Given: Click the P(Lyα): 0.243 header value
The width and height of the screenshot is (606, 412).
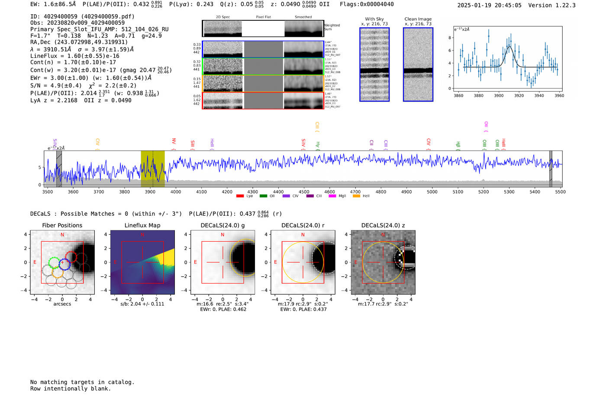Looking at the screenshot, I should 191,4.
